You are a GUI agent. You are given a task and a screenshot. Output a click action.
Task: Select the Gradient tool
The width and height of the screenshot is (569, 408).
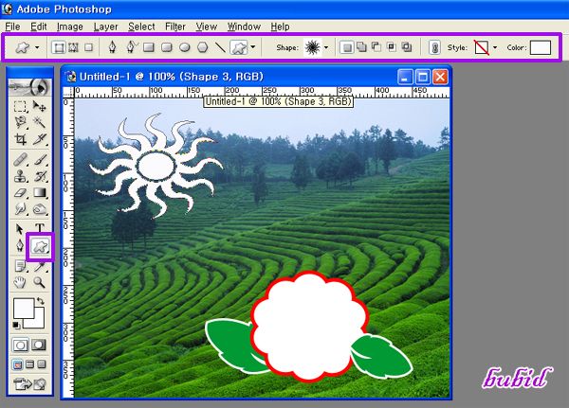pyautogui.click(x=39, y=192)
